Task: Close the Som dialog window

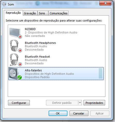Action: coord(105,3)
